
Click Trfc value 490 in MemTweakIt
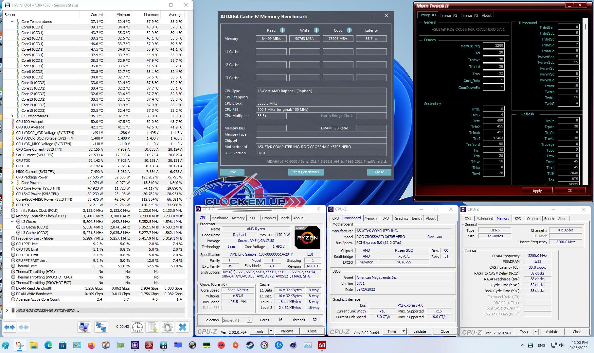[494, 120]
